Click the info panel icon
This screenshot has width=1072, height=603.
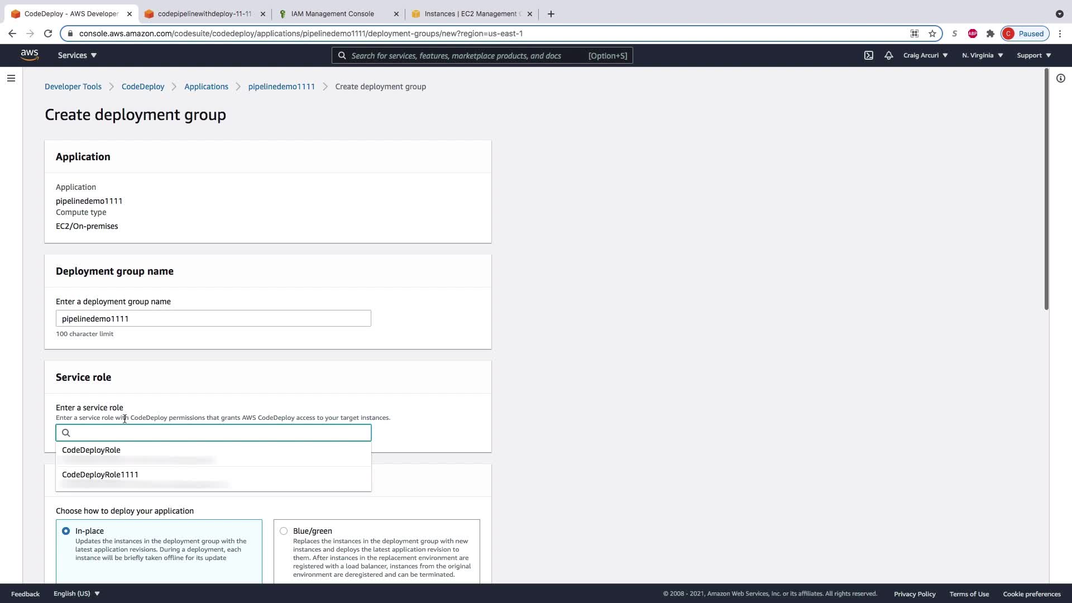pyautogui.click(x=1061, y=78)
